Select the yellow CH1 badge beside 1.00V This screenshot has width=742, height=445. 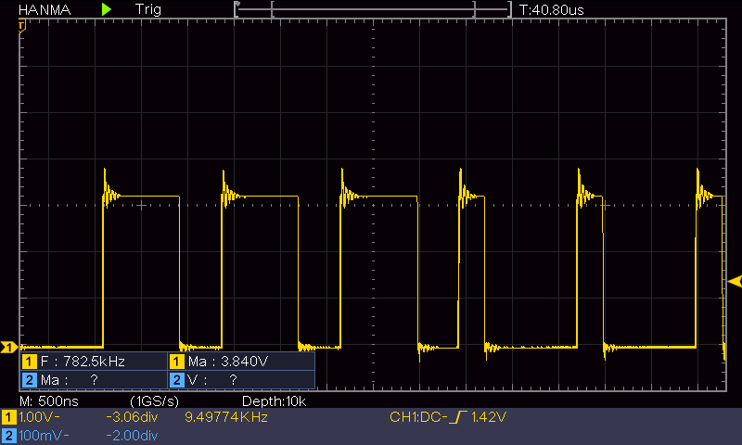9,418
